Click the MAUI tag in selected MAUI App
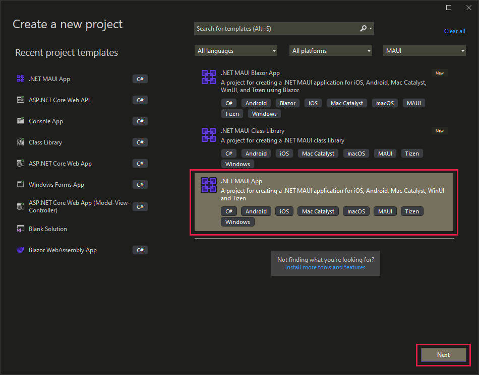The width and height of the screenshot is (479, 375). tap(385, 211)
